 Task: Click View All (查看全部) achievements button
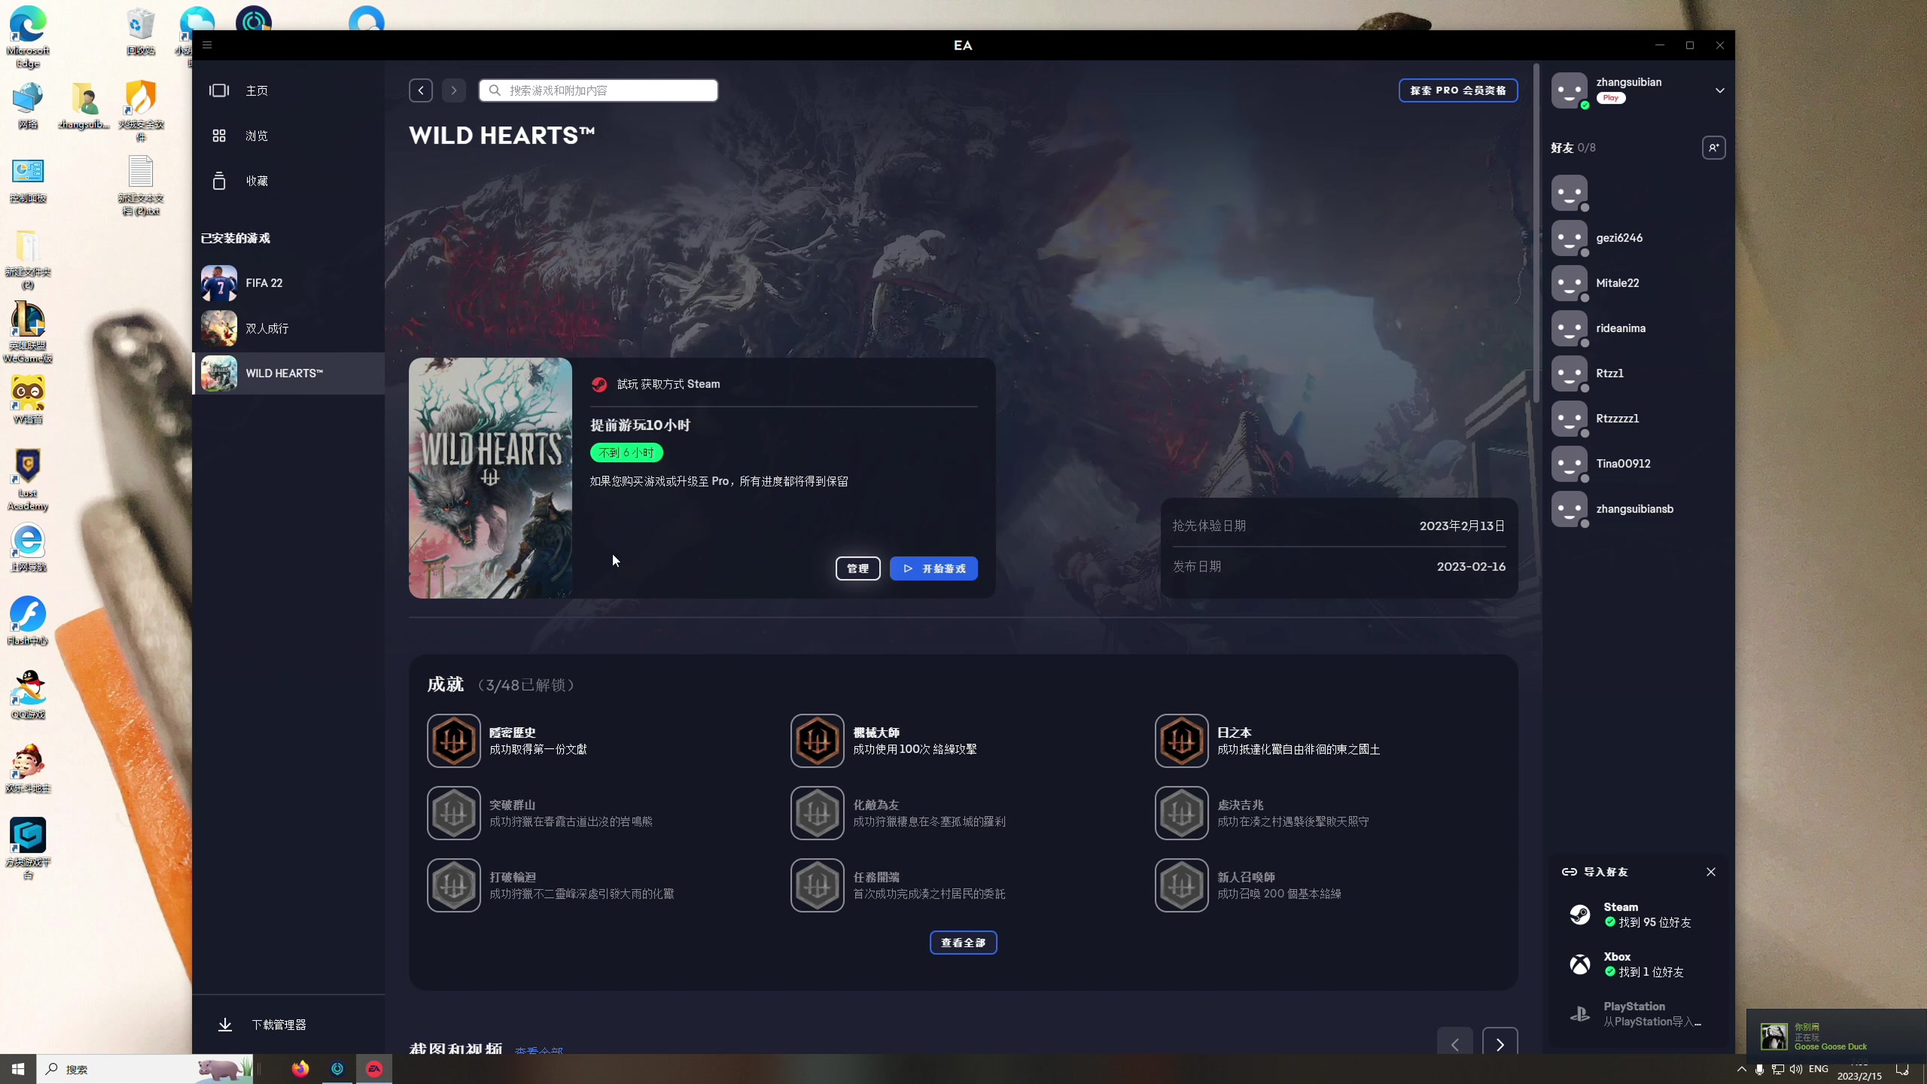point(963,942)
